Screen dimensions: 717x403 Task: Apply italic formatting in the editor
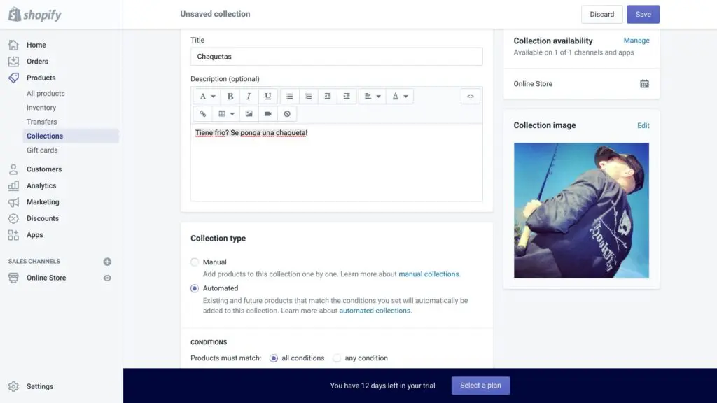click(x=249, y=97)
